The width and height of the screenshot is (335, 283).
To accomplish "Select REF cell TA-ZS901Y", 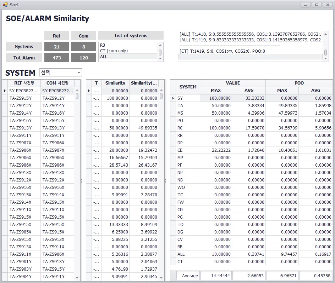I will click(x=24, y=261).
